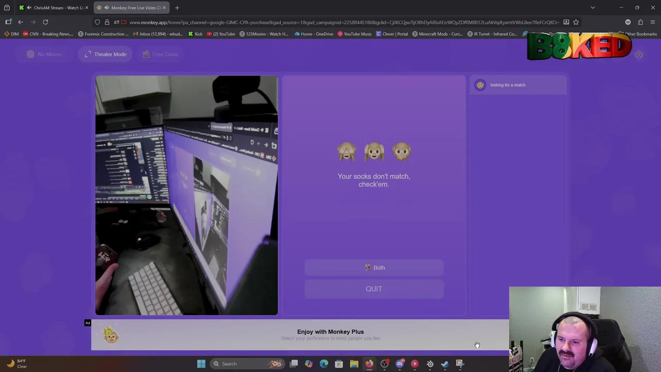Click the hear-no-evil monkey emoji
Image resolution: width=661 pixels, height=372 pixels.
pos(374,151)
